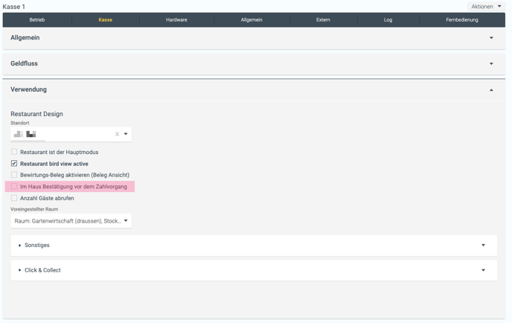
Task: Collapse the Verwendung section
Action: pyautogui.click(x=491, y=90)
